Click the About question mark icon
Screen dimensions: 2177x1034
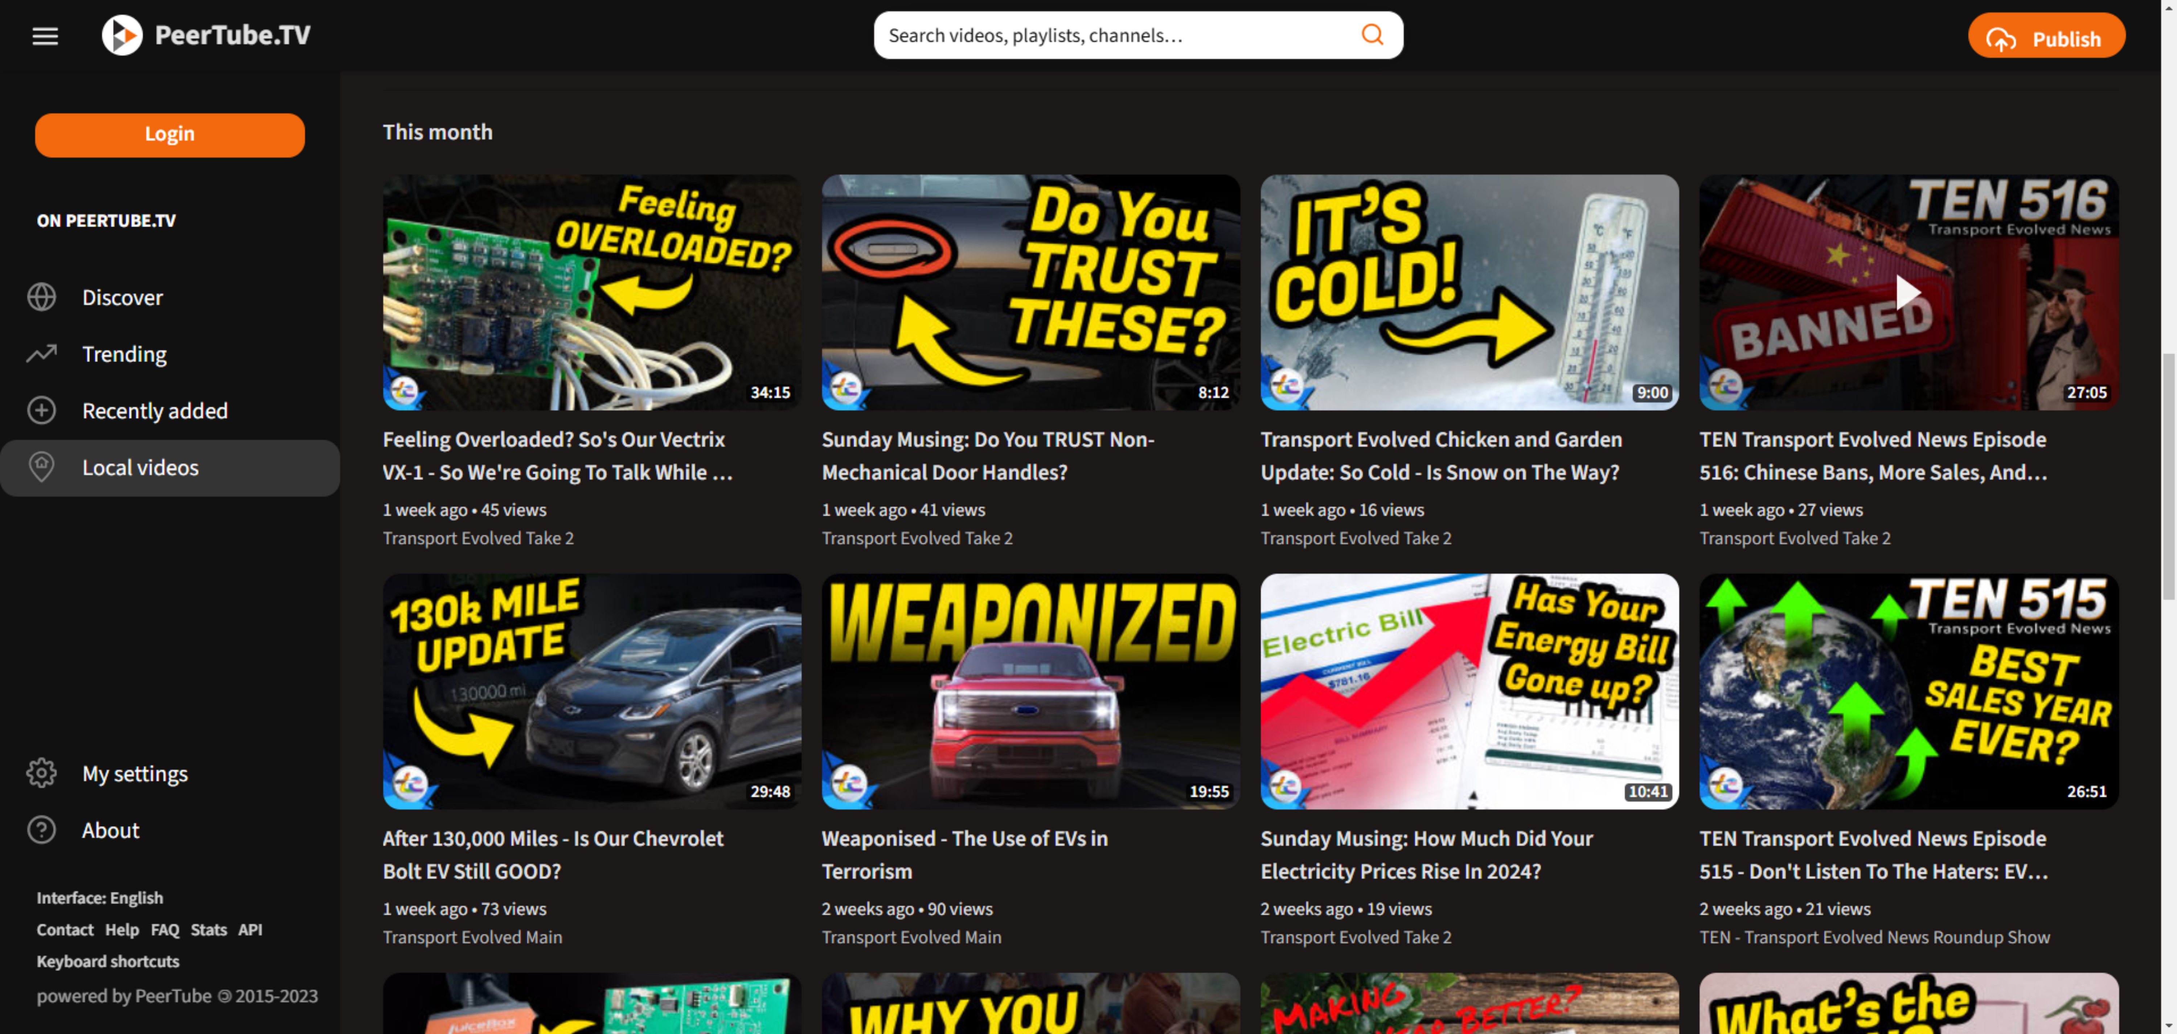pos(41,830)
